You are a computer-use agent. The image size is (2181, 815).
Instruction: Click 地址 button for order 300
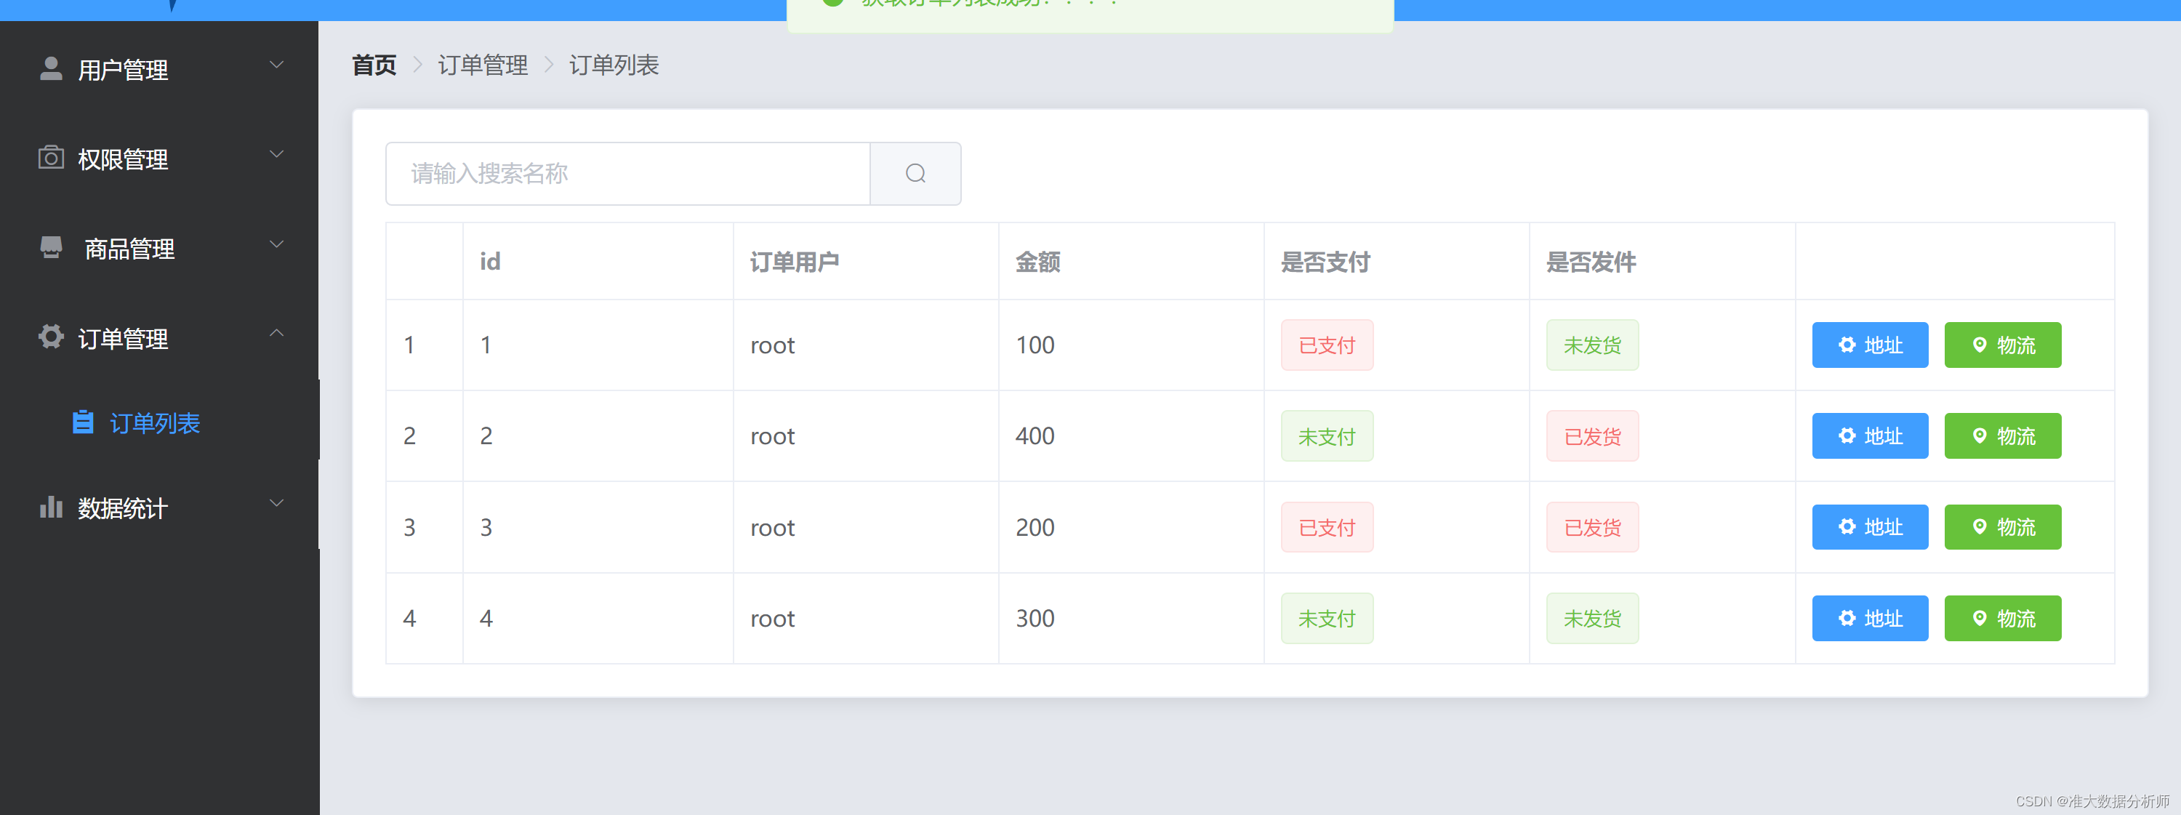(x=1869, y=619)
